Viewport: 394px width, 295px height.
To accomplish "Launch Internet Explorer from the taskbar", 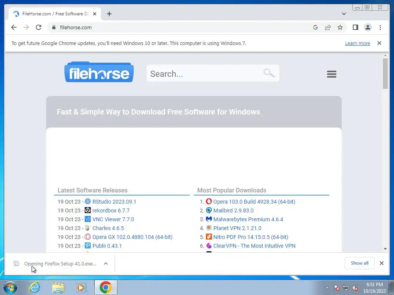I will point(34,287).
